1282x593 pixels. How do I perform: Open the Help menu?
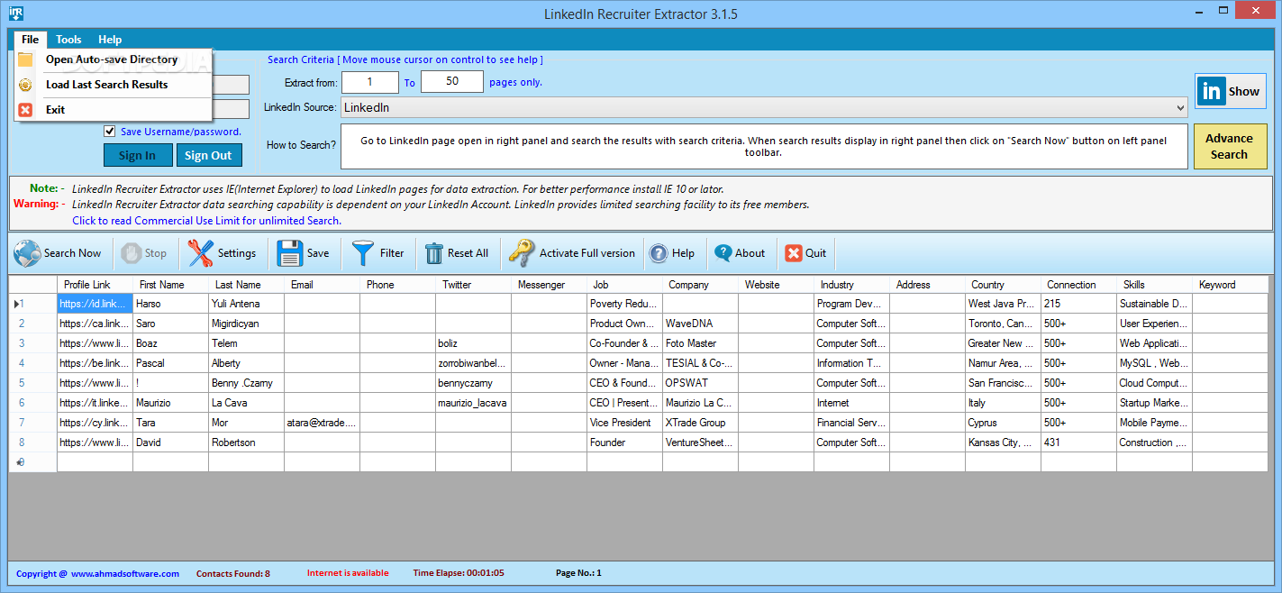pyautogui.click(x=110, y=40)
